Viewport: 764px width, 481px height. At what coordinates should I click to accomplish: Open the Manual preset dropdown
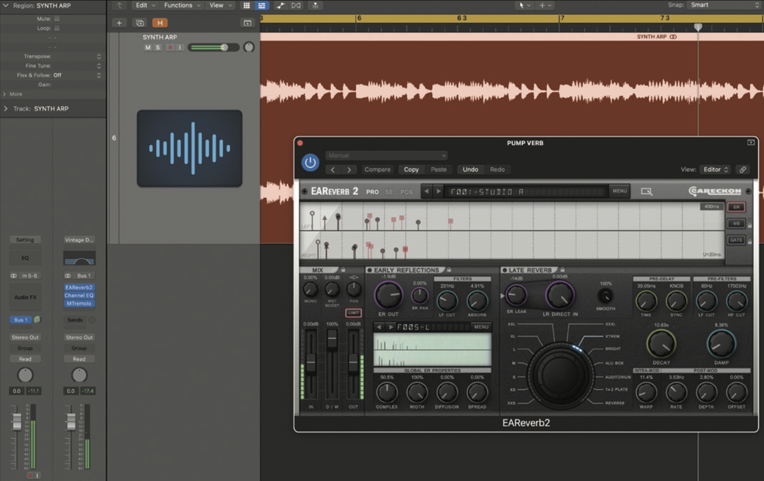point(386,155)
